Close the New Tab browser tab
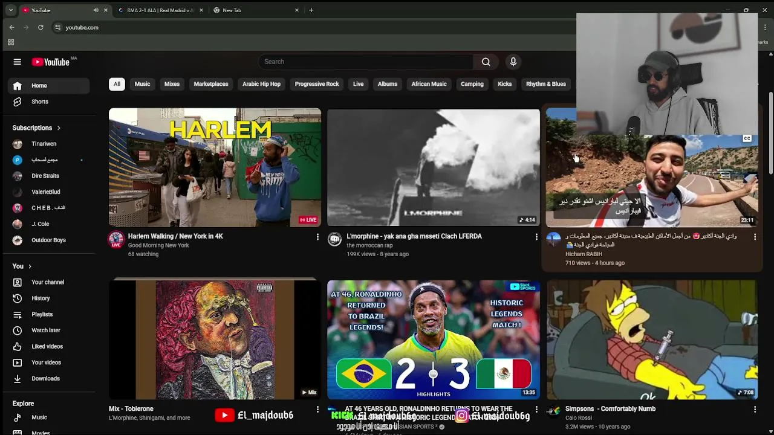 296,10
